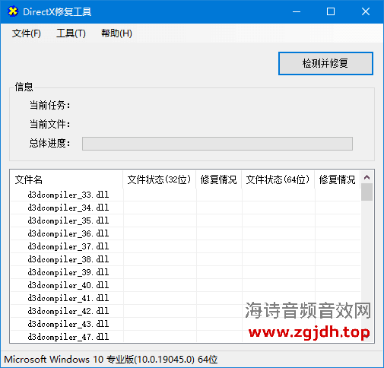This screenshot has width=384, height=368.
Task: Click the 文件状态(32位) column header
Action: click(x=160, y=179)
